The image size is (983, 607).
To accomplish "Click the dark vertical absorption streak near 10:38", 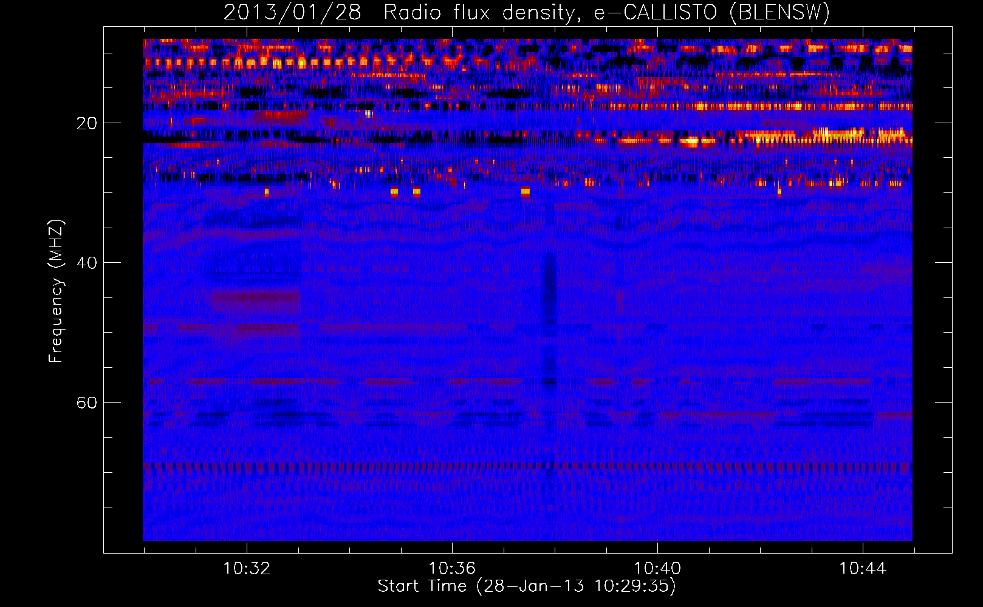I will click(x=549, y=319).
